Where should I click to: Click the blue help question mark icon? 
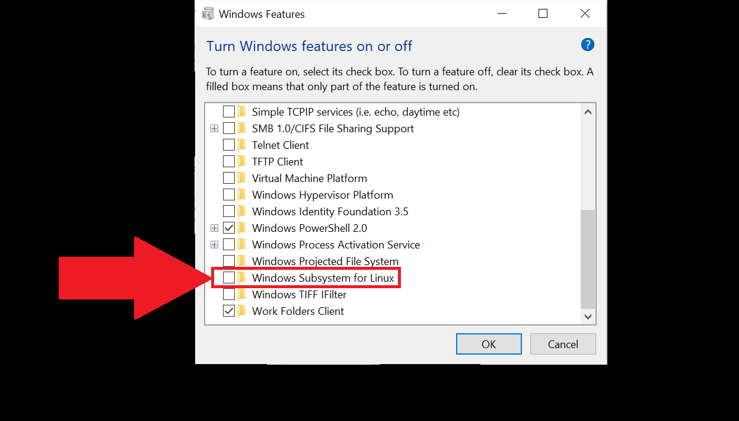(587, 45)
